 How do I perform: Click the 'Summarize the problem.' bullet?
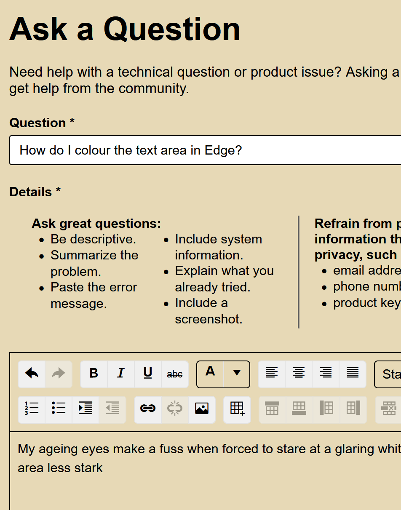[94, 263]
